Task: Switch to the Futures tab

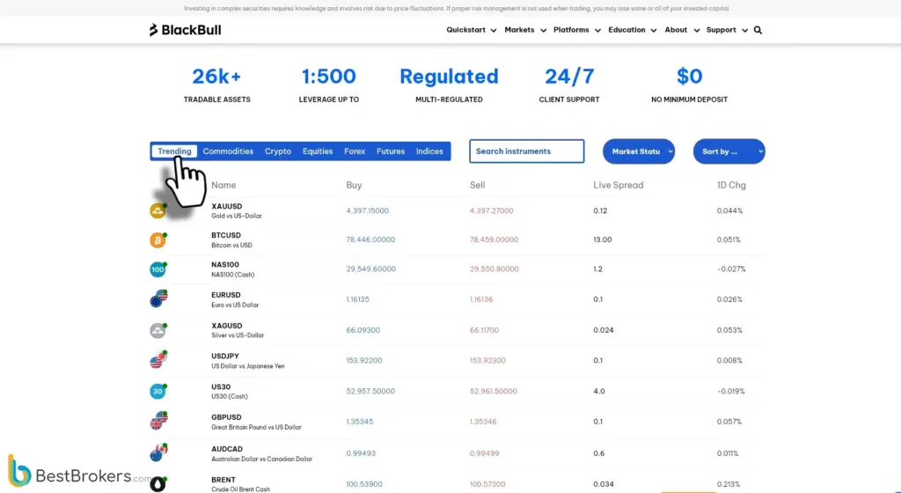Action: pyautogui.click(x=390, y=151)
